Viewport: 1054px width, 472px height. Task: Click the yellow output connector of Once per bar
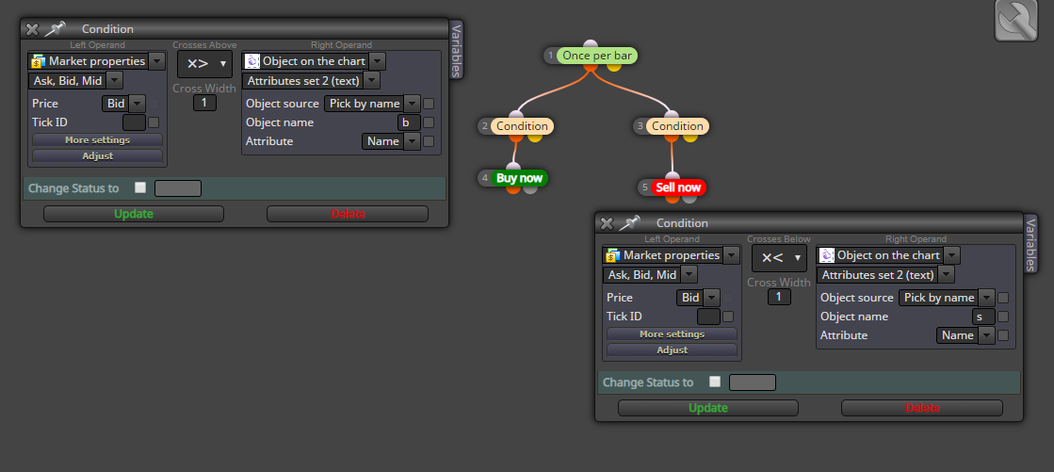tap(614, 66)
